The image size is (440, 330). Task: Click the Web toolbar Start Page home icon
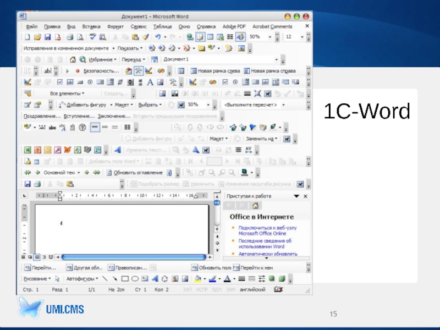(x=73, y=59)
